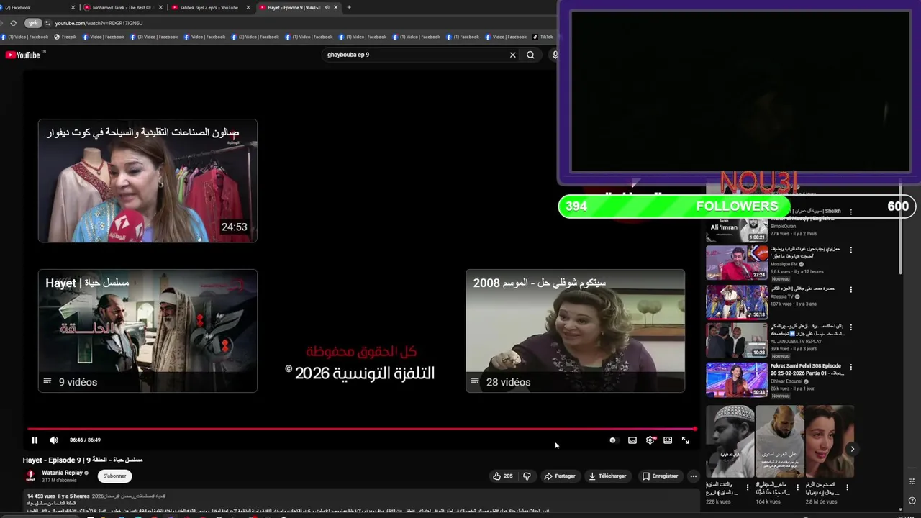921x518 pixels.
Task: Switch to the '(2) Facebook' browser tab
Action: (x=37, y=7)
